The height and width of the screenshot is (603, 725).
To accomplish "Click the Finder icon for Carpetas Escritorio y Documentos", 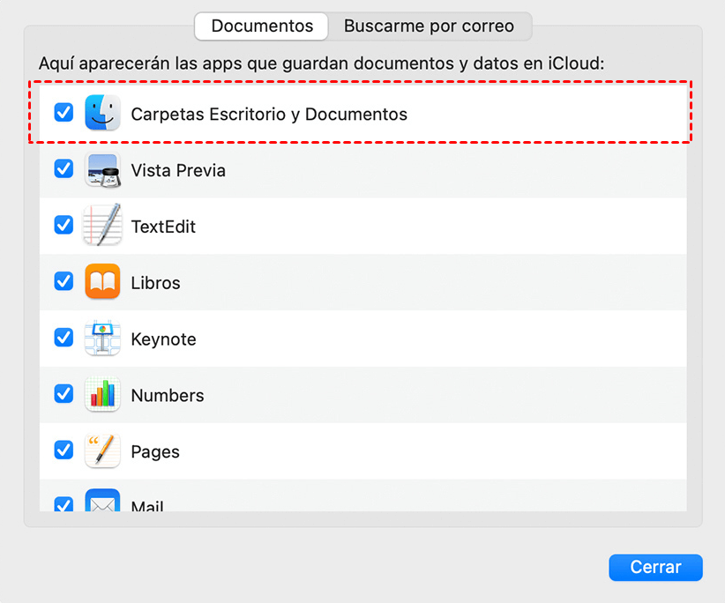I will (102, 113).
